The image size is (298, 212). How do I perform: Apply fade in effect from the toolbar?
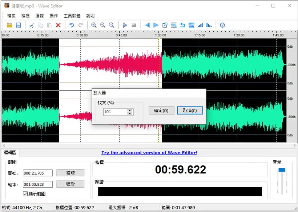(147, 25)
